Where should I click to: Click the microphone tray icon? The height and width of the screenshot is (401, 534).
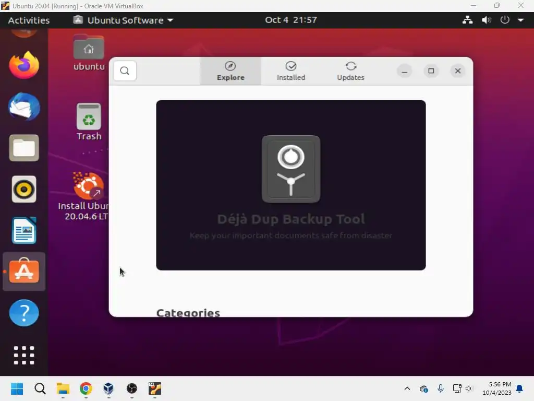tap(440, 388)
